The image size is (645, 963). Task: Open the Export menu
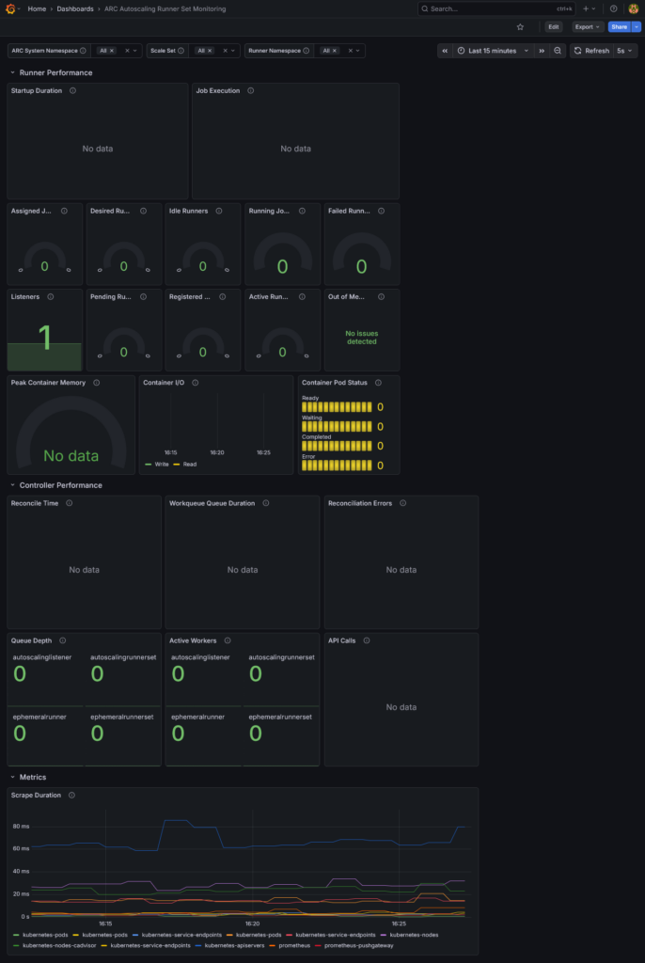click(587, 27)
